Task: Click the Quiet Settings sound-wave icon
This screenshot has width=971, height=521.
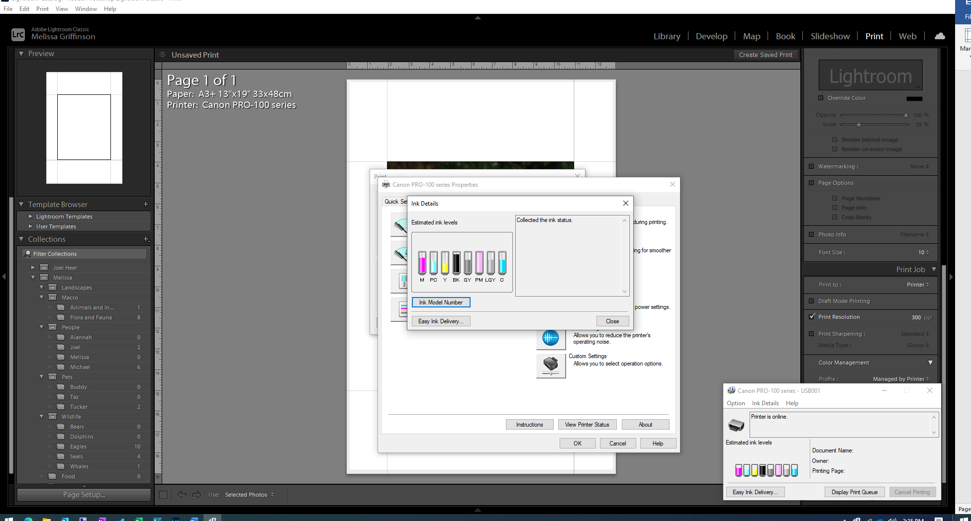Action: (x=550, y=338)
